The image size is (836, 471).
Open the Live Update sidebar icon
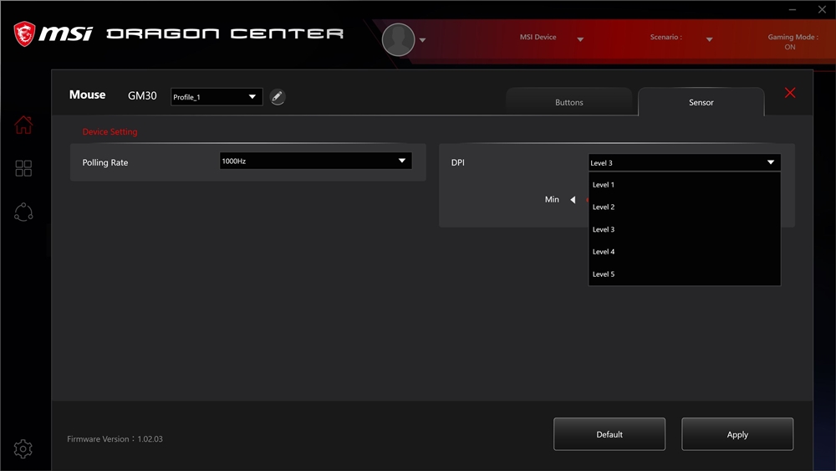point(23,212)
